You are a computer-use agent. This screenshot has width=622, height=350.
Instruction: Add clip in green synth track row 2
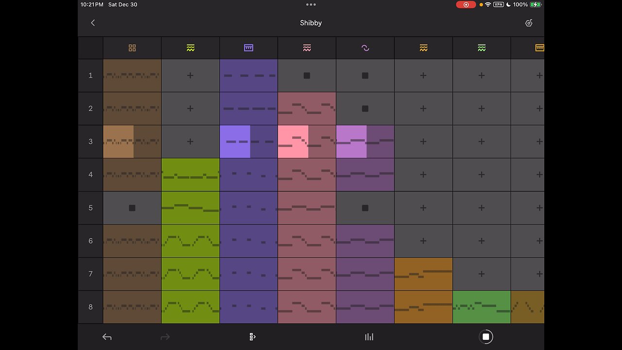point(482,108)
